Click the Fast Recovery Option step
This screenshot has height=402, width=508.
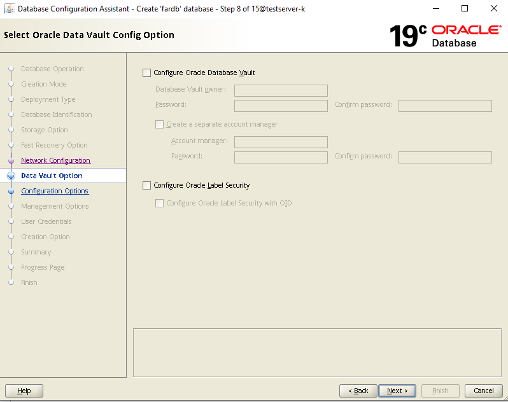tap(54, 145)
